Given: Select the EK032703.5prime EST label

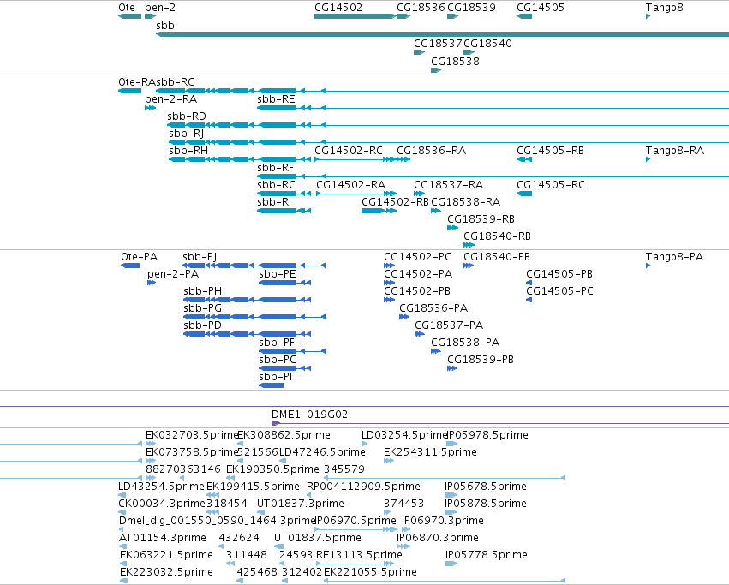Looking at the screenshot, I should (192, 435).
